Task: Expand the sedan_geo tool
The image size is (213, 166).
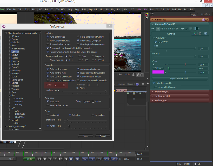Action: 152,100
